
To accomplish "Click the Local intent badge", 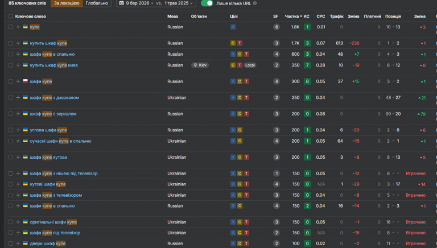I will [x=250, y=65].
